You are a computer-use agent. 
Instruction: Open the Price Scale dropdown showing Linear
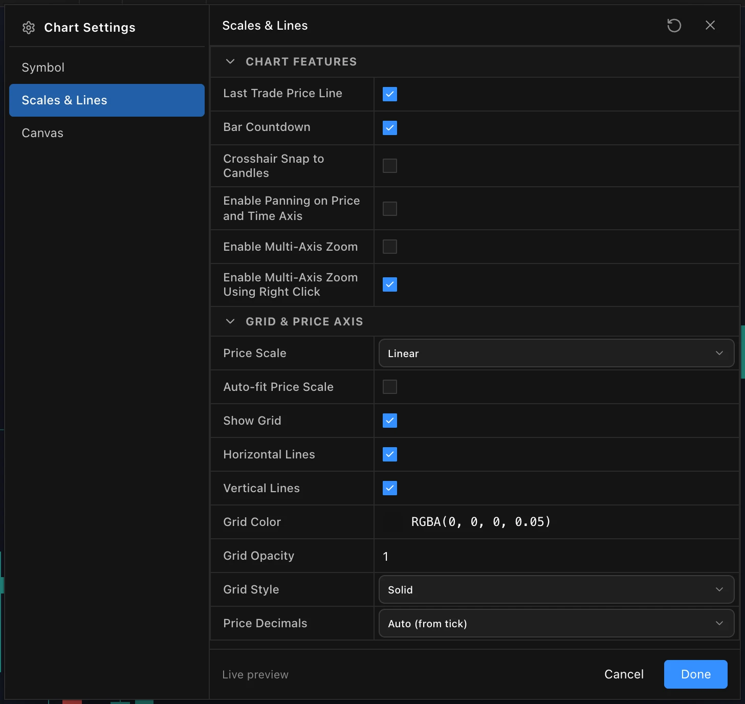556,353
